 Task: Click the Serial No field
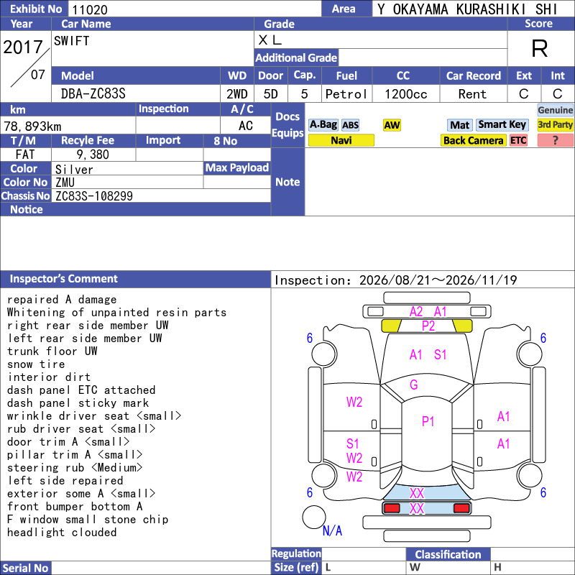coord(161,568)
